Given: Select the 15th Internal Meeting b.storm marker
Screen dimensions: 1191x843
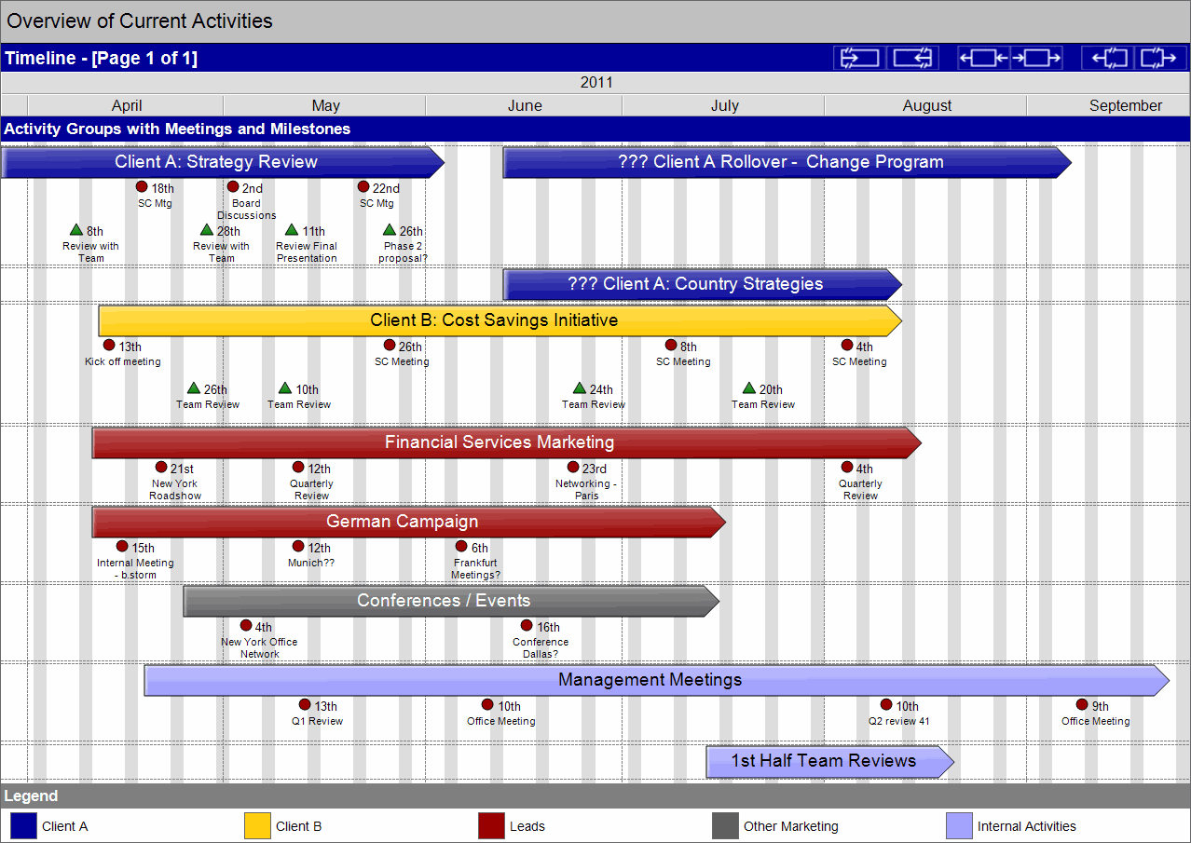Looking at the screenshot, I should [x=122, y=547].
